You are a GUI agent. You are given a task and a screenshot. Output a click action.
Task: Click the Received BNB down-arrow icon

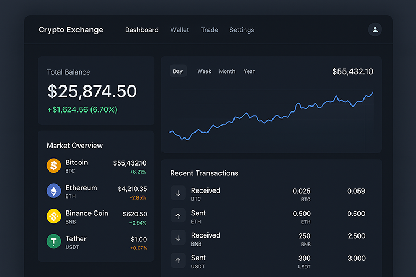click(178, 239)
